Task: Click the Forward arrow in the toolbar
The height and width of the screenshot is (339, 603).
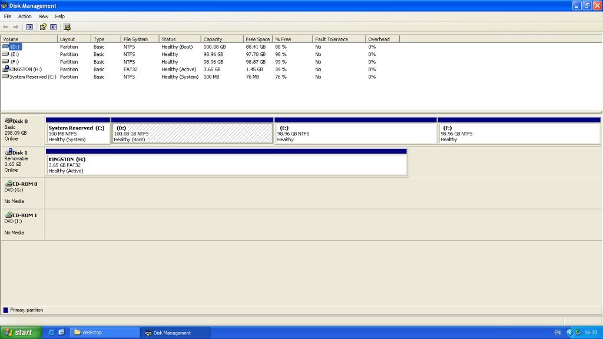Action: [16, 27]
